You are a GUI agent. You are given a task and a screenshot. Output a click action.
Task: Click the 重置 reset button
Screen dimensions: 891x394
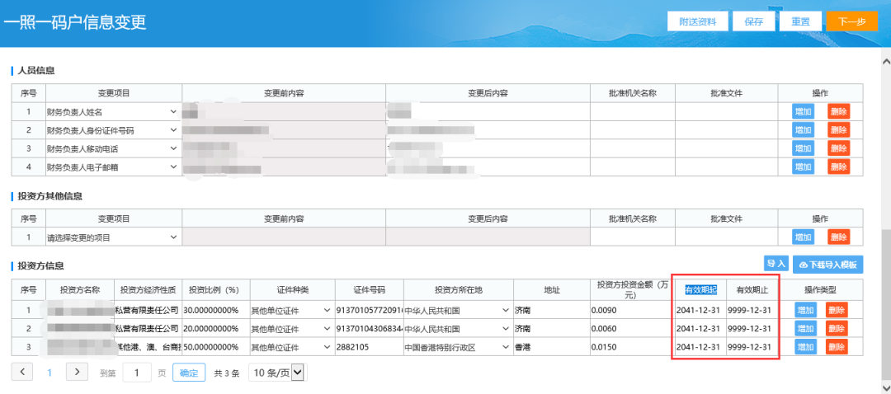(x=800, y=21)
